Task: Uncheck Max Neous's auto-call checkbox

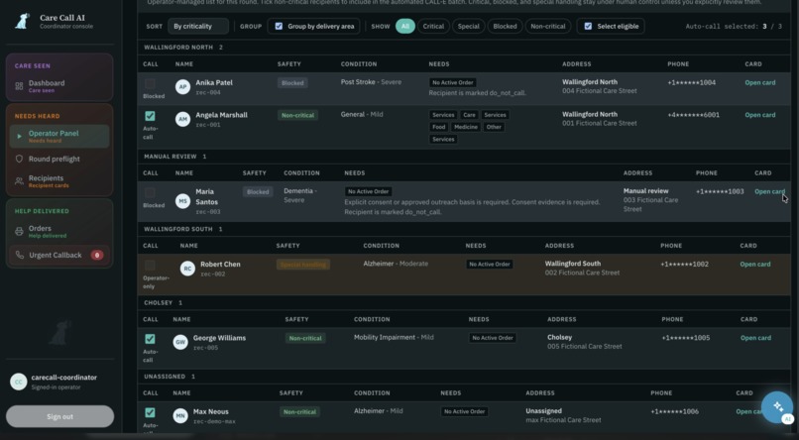Action: coord(150,412)
